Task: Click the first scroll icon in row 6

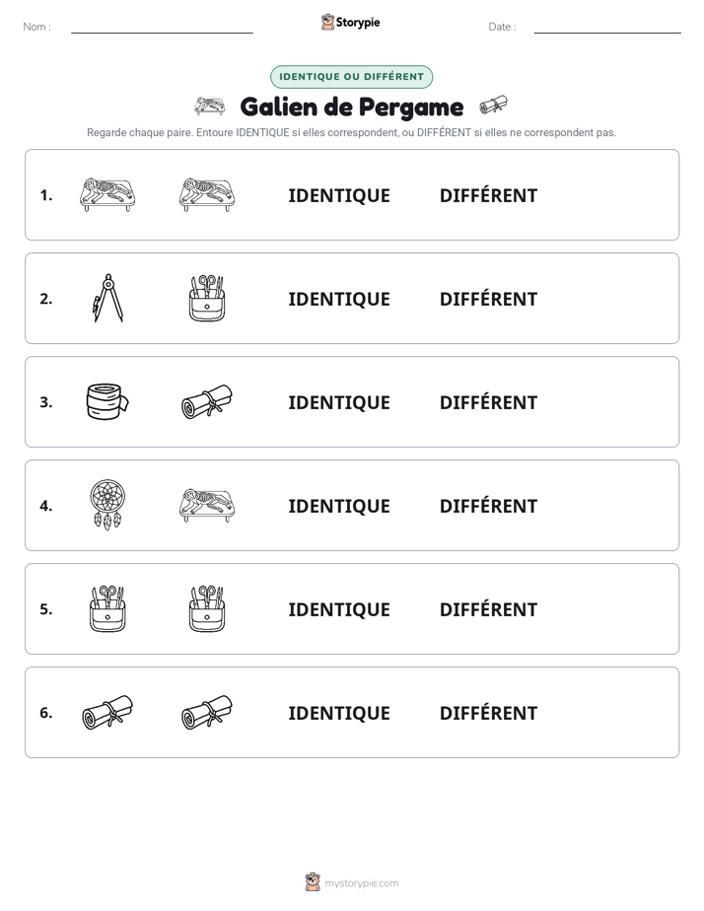Action: [107, 712]
